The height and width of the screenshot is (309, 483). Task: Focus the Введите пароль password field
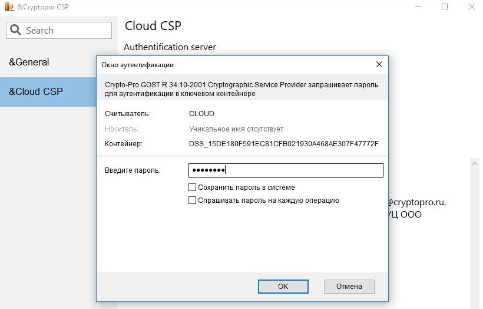(286, 170)
